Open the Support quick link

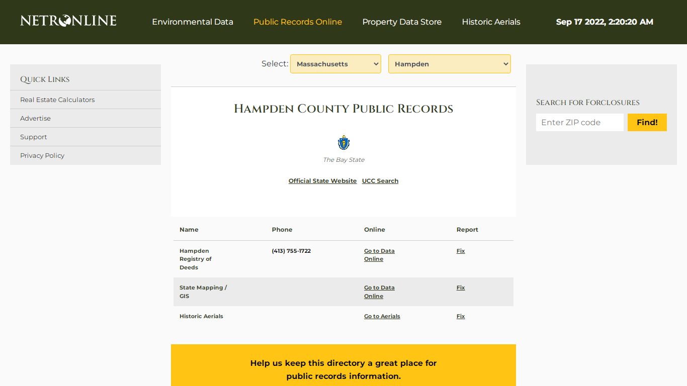coord(33,137)
